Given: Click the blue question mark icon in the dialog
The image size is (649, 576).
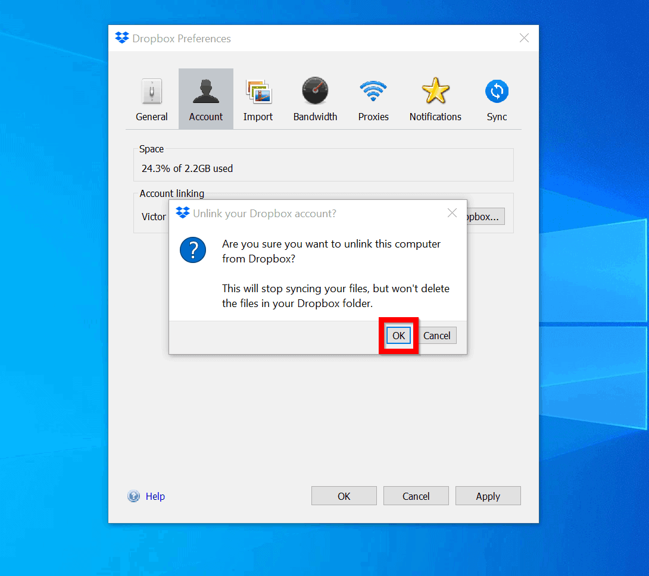Looking at the screenshot, I should tap(192, 250).
